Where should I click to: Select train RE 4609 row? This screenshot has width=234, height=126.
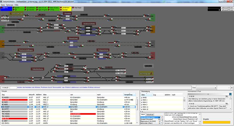(68, 102)
